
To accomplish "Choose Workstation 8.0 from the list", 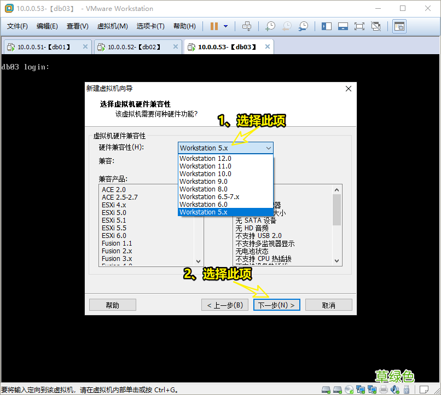I will pos(225,189).
